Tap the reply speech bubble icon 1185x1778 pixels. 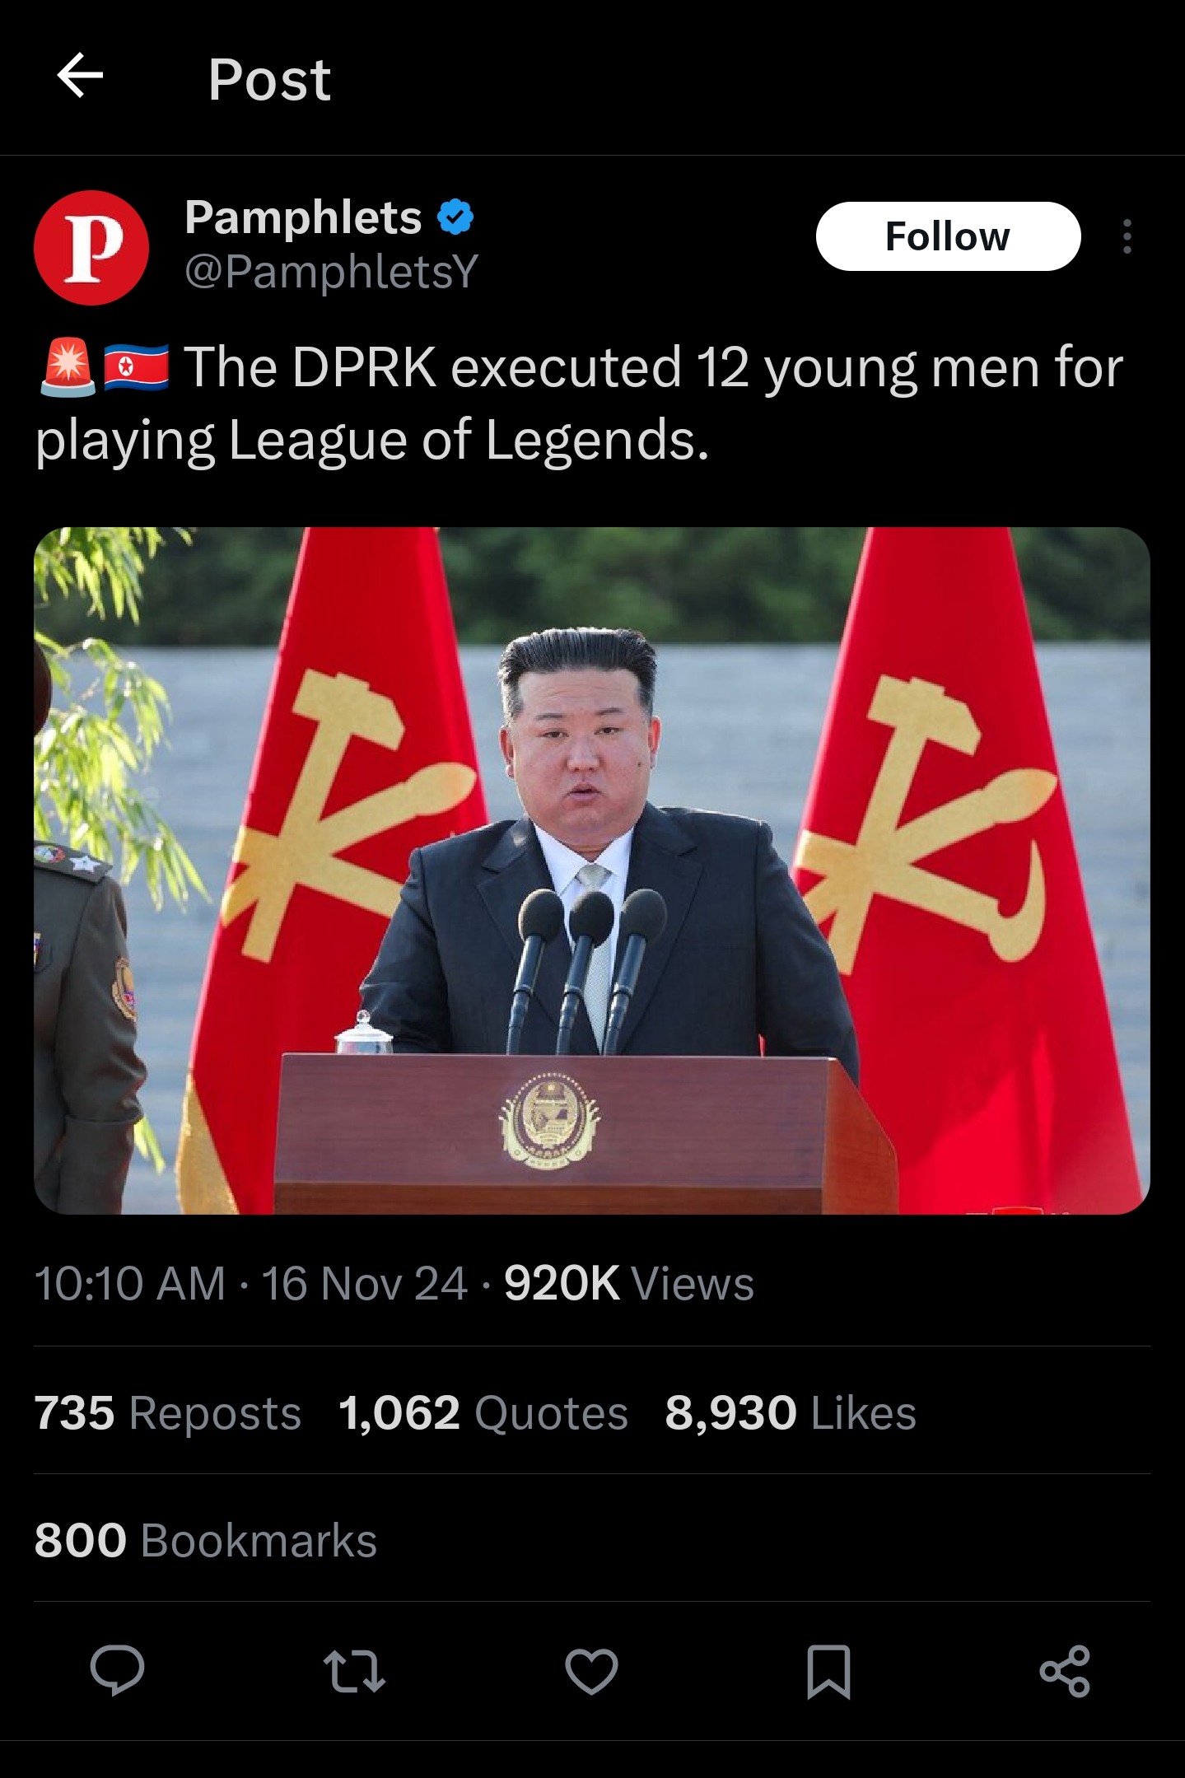[117, 1670]
